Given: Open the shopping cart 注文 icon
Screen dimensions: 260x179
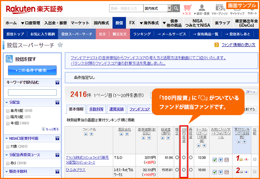Looking at the screenshot, I should click(187, 9).
